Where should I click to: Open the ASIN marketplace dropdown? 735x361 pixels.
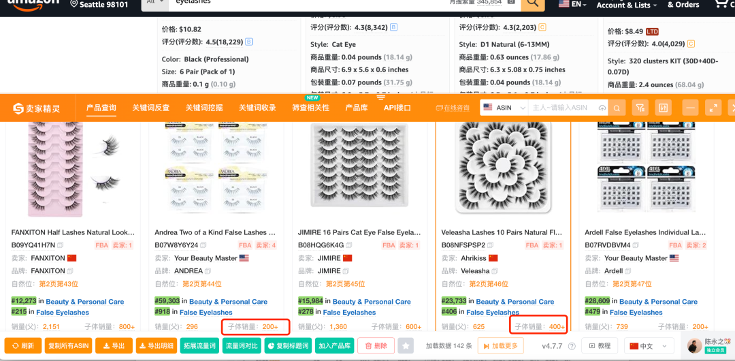pyautogui.click(x=504, y=108)
